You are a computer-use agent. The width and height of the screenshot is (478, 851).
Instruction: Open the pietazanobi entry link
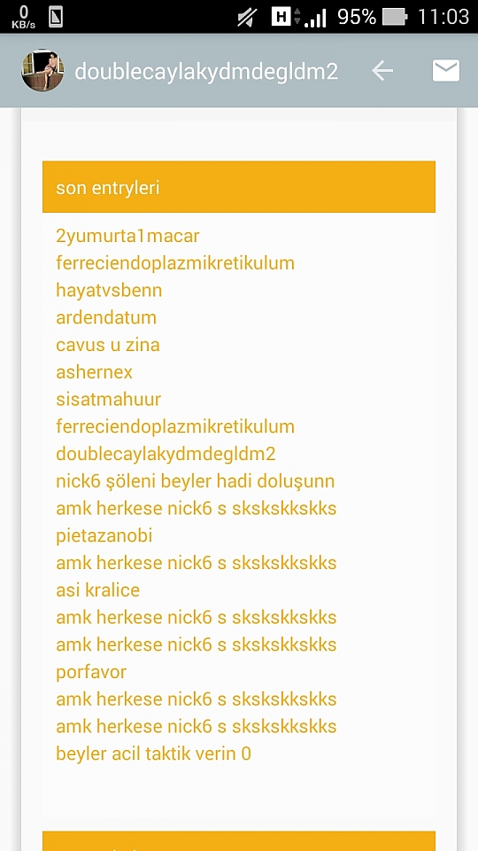coord(104,535)
